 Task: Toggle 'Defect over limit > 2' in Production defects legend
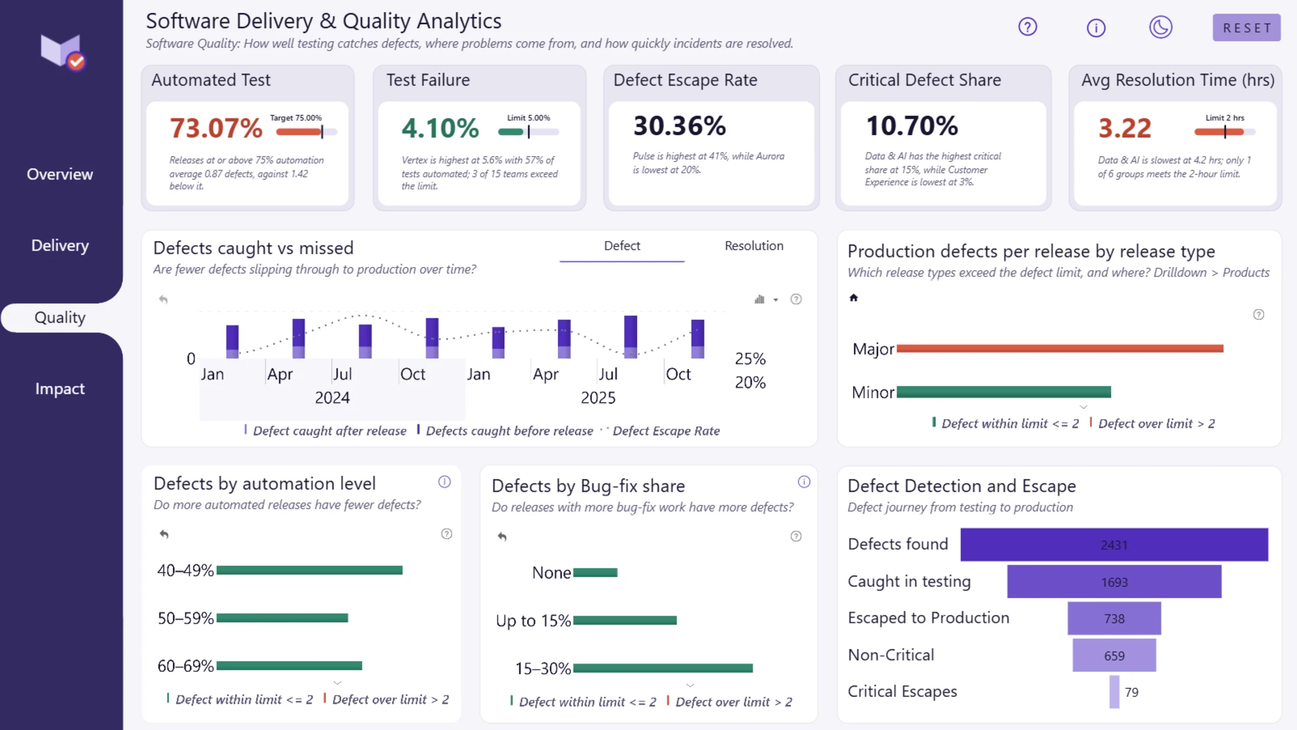coord(1152,424)
